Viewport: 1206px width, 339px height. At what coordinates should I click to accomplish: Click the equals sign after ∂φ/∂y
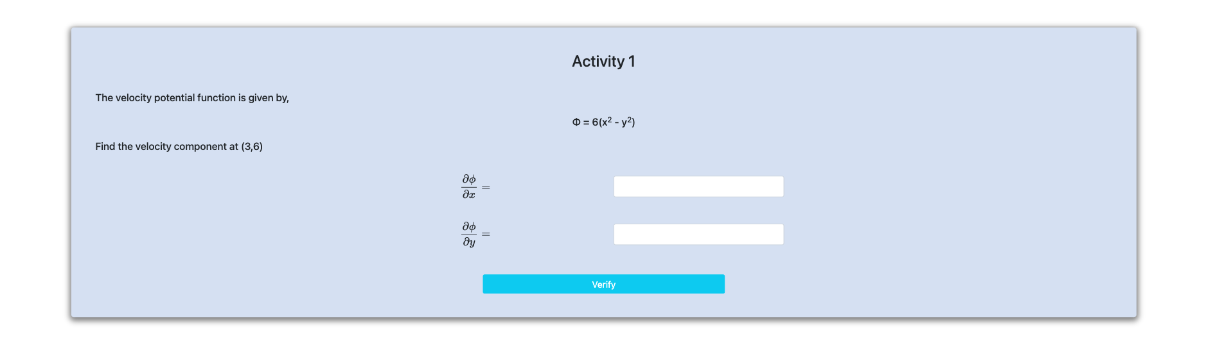point(486,235)
